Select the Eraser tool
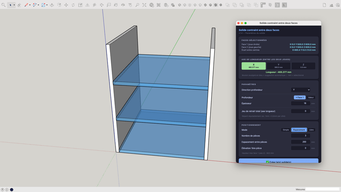 coord(19,5)
